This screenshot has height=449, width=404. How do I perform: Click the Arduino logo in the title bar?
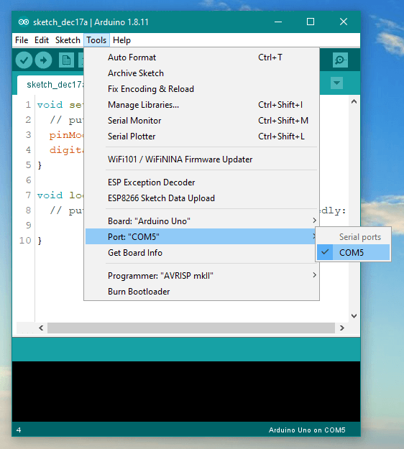point(24,22)
